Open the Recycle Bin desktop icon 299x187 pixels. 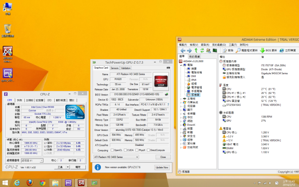click(7, 30)
